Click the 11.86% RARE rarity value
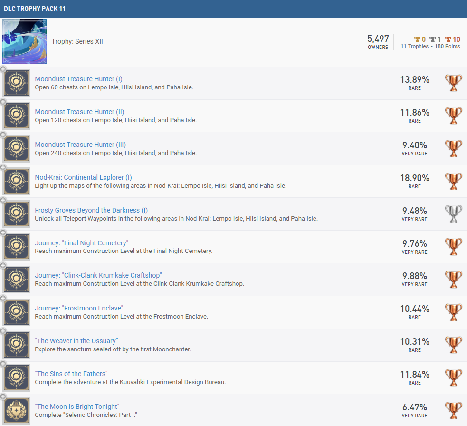The image size is (467, 426). pyautogui.click(x=415, y=116)
